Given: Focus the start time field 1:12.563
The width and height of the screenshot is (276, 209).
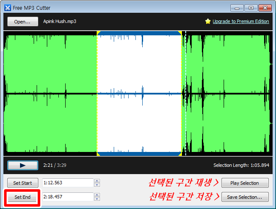Looking at the screenshot, I should (68, 183).
